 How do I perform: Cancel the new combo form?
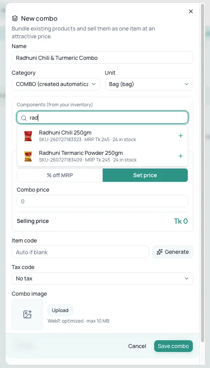(137, 346)
